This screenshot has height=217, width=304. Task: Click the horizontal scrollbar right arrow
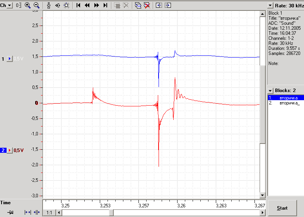263,213
